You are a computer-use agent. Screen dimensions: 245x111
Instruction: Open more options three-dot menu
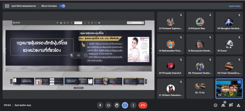click(133, 105)
